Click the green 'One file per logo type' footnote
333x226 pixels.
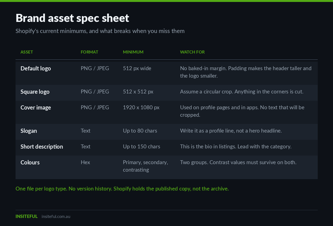pos(122,189)
